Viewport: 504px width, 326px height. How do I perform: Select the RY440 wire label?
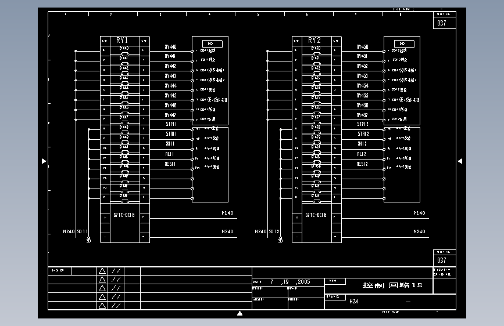(x=170, y=47)
